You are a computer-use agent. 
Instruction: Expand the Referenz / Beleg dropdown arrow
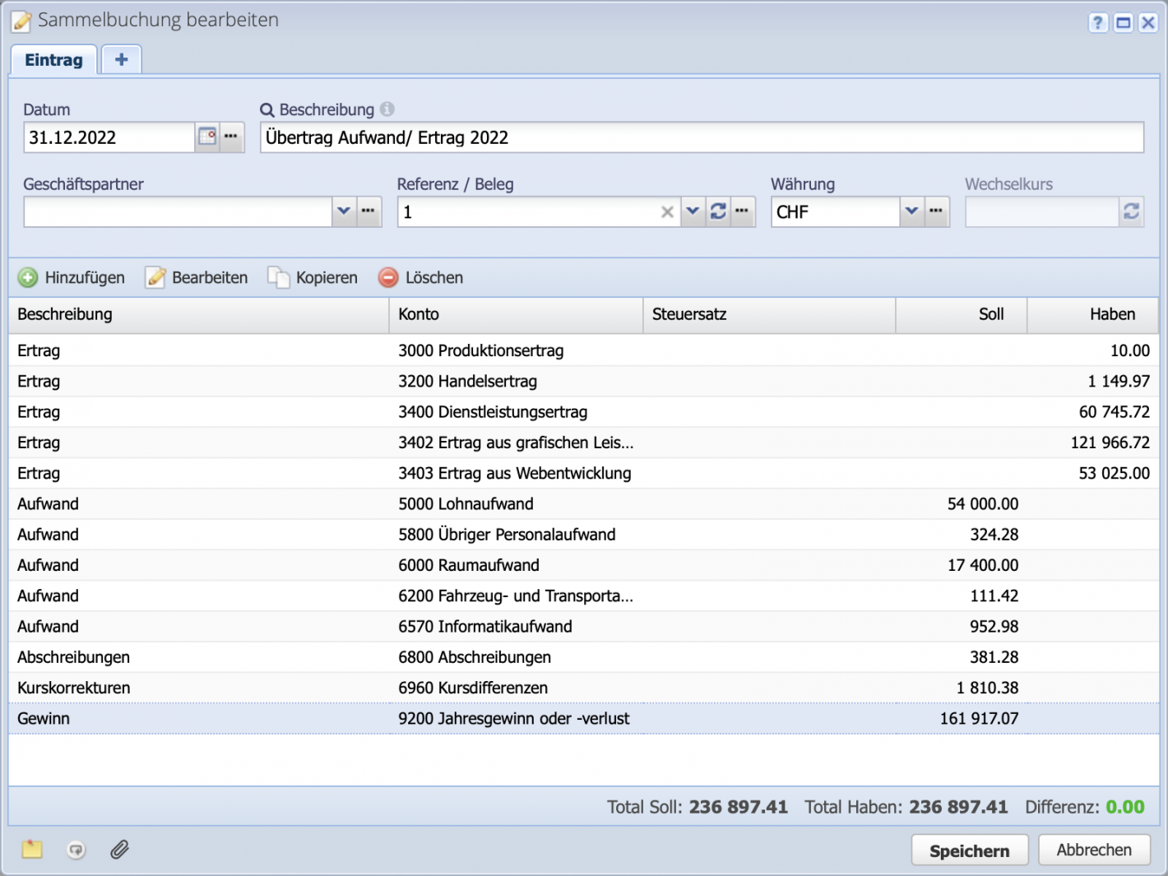[693, 212]
